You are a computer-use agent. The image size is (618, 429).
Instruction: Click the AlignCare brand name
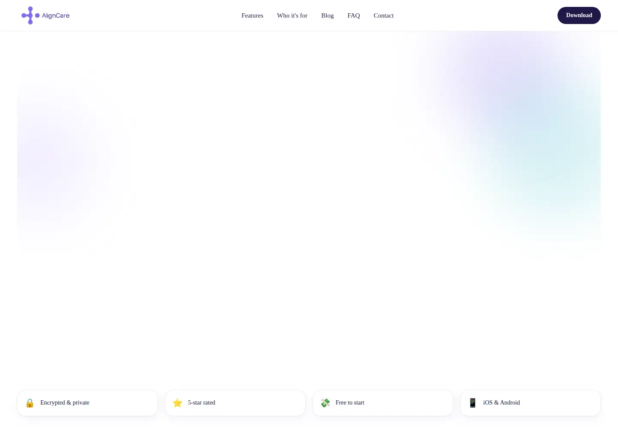point(56,15)
